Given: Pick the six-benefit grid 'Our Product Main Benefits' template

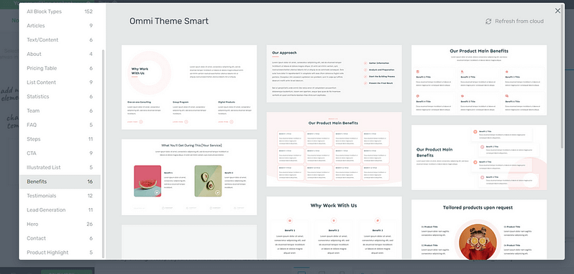Looking at the screenshot, I should coord(479,80).
